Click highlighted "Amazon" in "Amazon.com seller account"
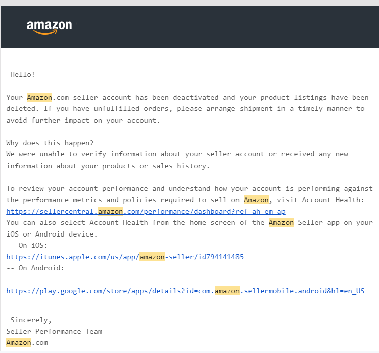The width and height of the screenshot is (379, 353). pyautogui.click(x=39, y=97)
